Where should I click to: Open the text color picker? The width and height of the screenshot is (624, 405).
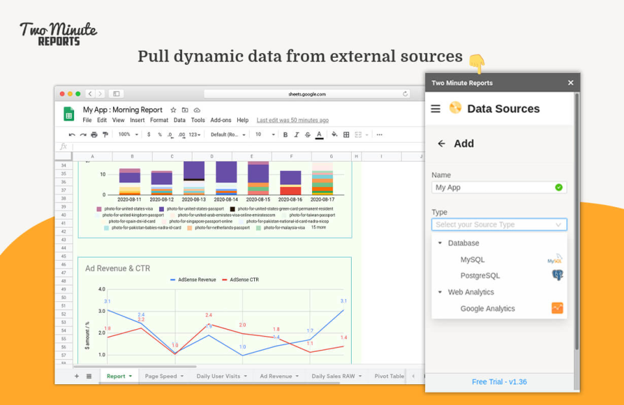(319, 135)
